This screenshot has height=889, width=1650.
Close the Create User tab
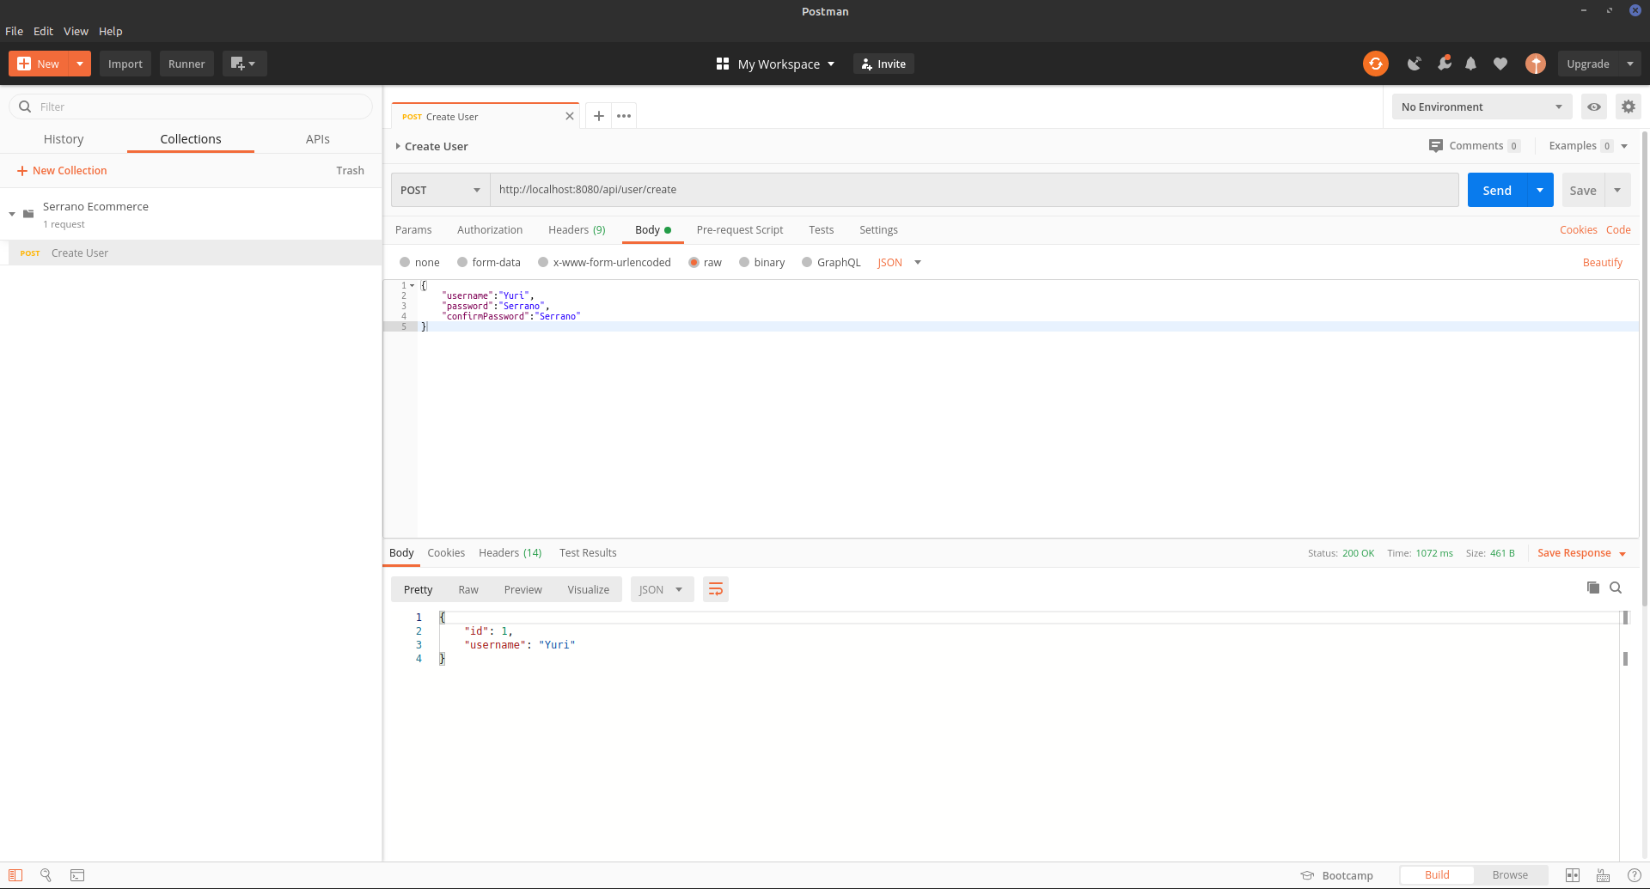coord(569,117)
